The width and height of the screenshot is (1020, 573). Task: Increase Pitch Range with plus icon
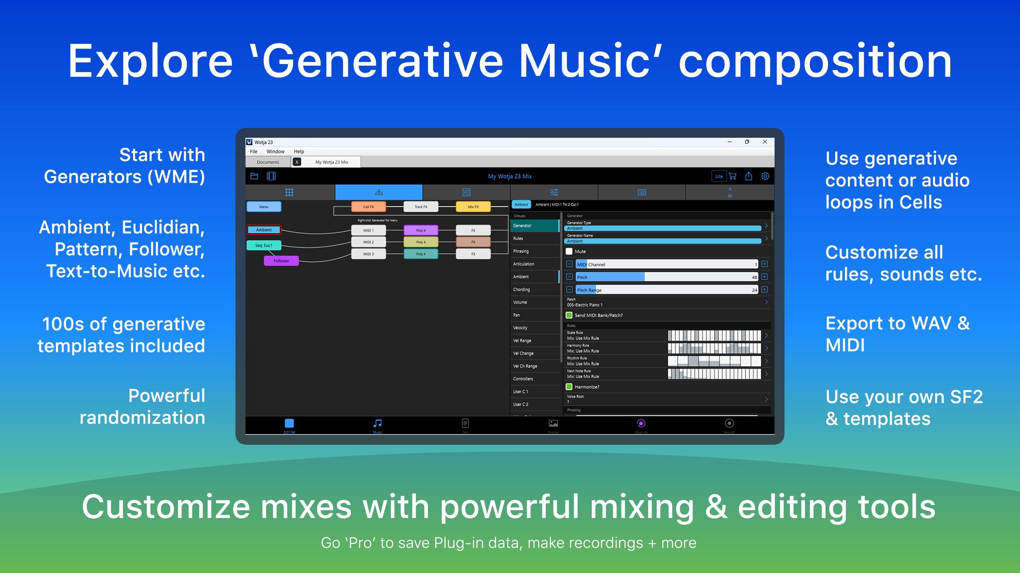click(765, 289)
